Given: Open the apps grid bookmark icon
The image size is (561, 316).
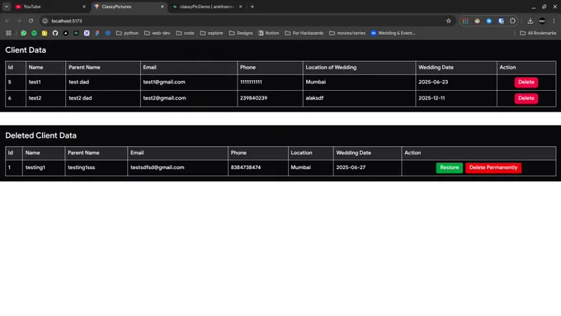Looking at the screenshot, I should coord(8,33).
